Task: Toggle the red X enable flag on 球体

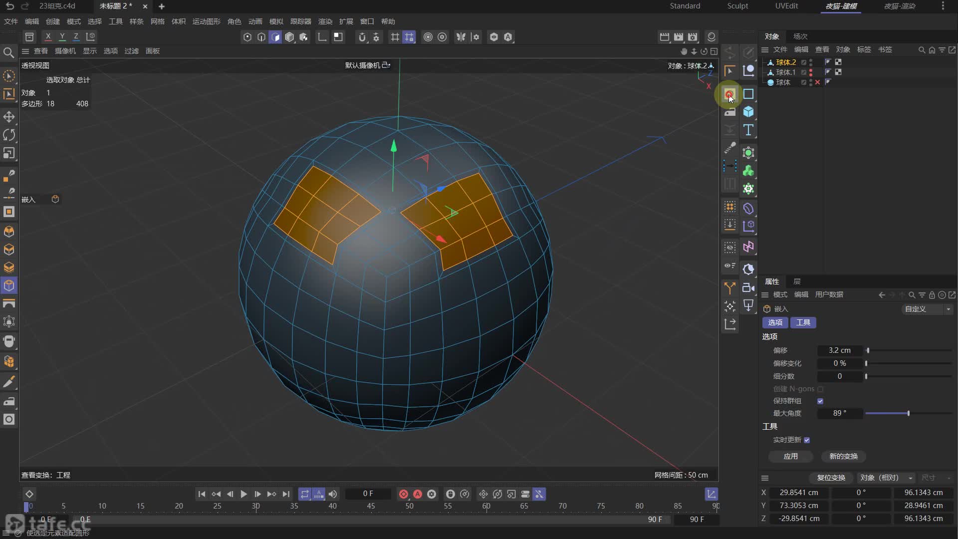Action: point(817,82)
